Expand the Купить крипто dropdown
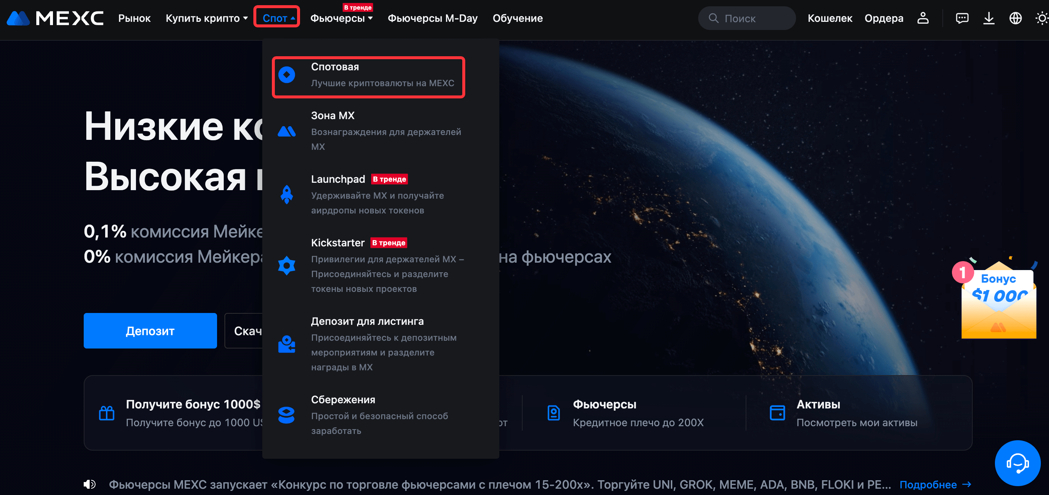1049x495 pixels. tap(206, 18)
